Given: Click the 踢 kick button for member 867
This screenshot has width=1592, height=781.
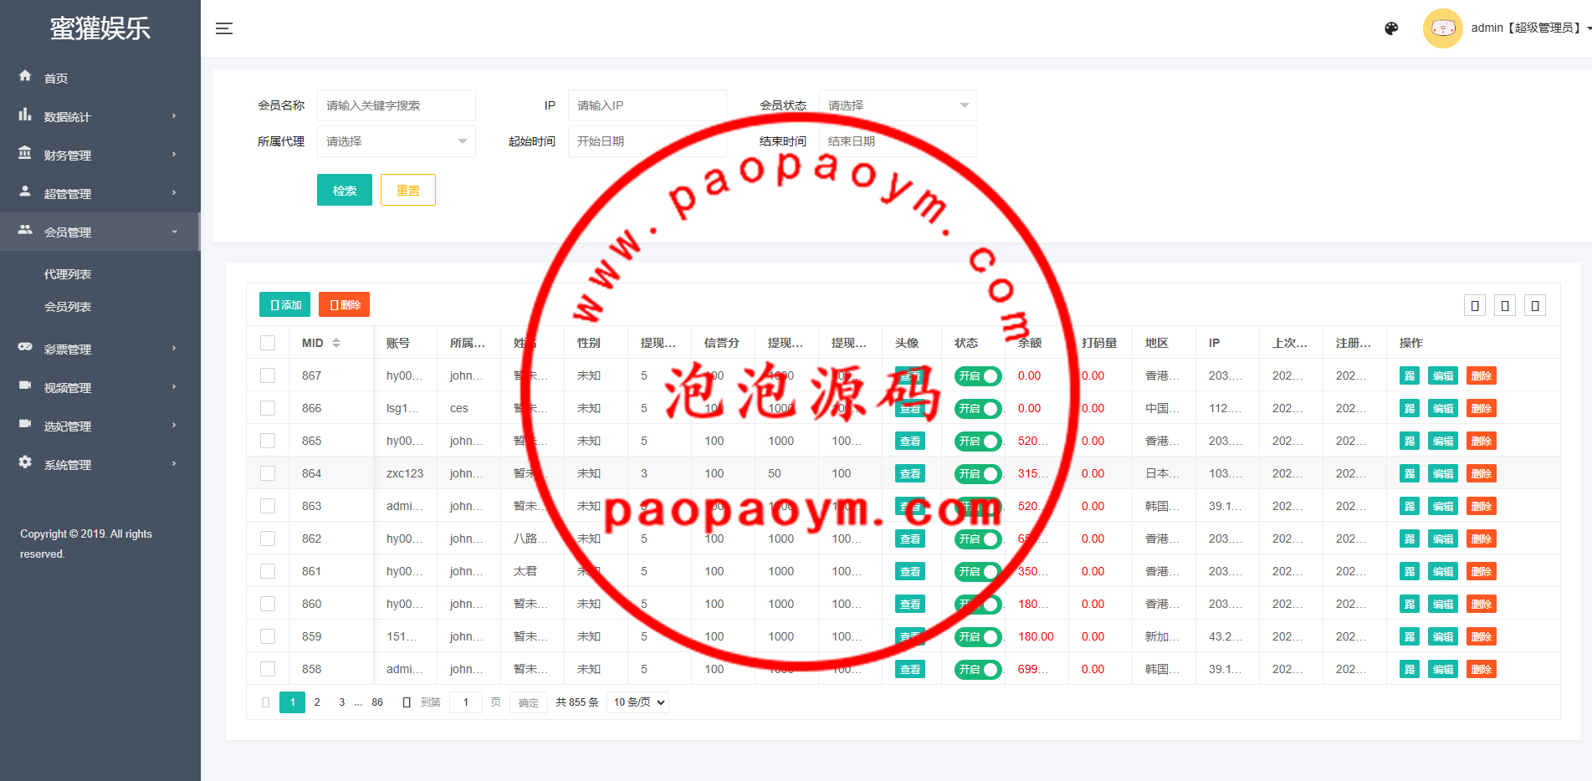Looking at the screenshot, I should point(1409,376).
